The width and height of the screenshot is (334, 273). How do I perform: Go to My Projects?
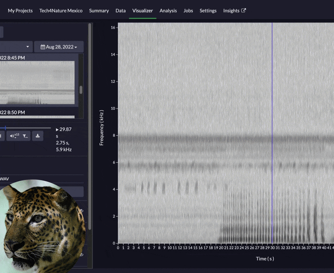pyautogui.click(x=20, y=10)
